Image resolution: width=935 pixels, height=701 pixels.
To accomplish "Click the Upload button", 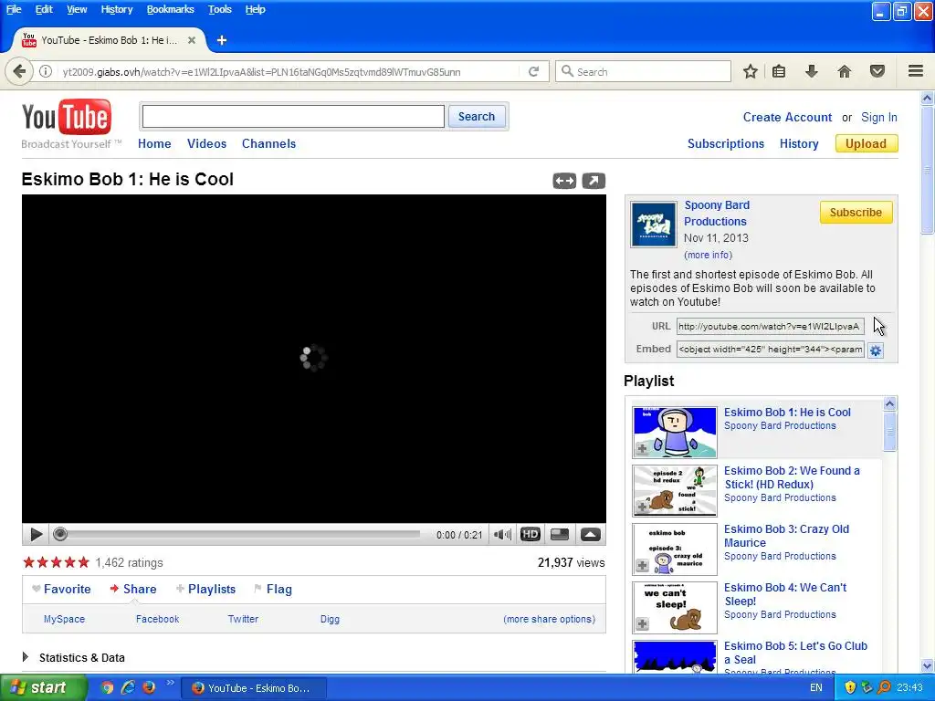I will click(x=866, y=143).
